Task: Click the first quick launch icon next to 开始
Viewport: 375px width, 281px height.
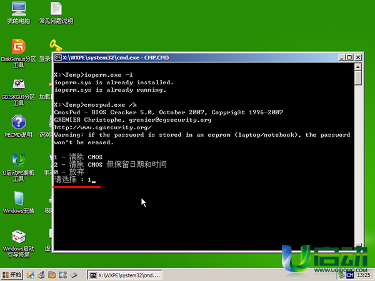Action: click(31, 275)
